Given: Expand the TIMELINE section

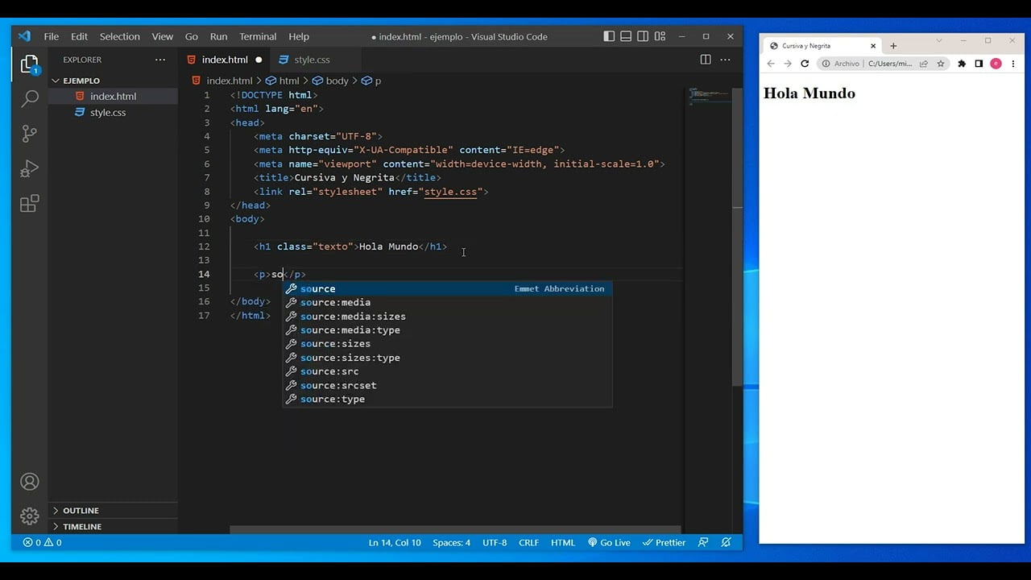Looking at the screenshot, I should click(x=82, y=526).
